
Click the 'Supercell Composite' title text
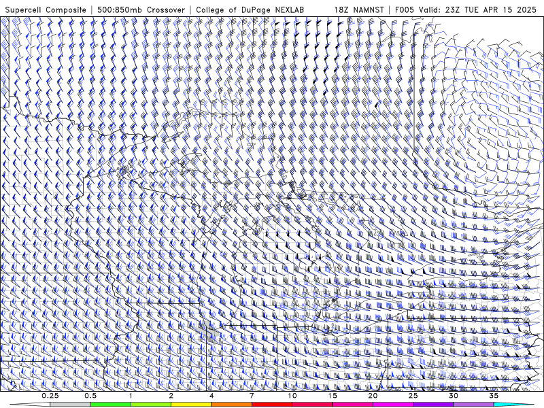coord(46,10)
